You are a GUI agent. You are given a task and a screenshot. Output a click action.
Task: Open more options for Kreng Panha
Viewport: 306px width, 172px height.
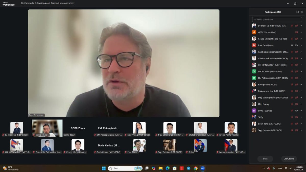pyautogui.click(x=301, y=84)
